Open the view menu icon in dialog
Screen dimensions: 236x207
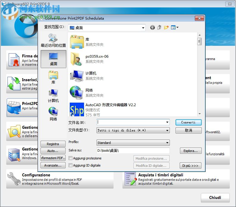(175, 27)
